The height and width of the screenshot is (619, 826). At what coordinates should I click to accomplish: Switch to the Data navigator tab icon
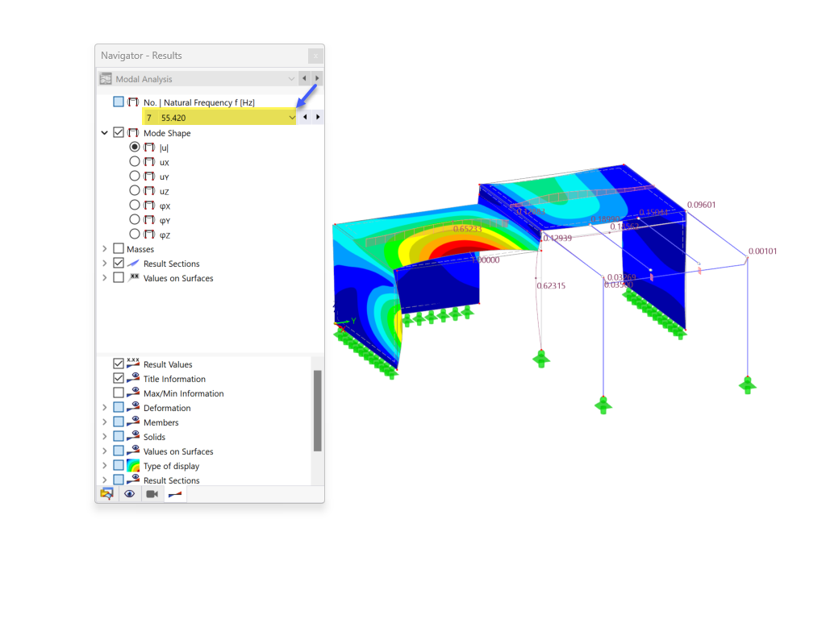click(107, 494)
